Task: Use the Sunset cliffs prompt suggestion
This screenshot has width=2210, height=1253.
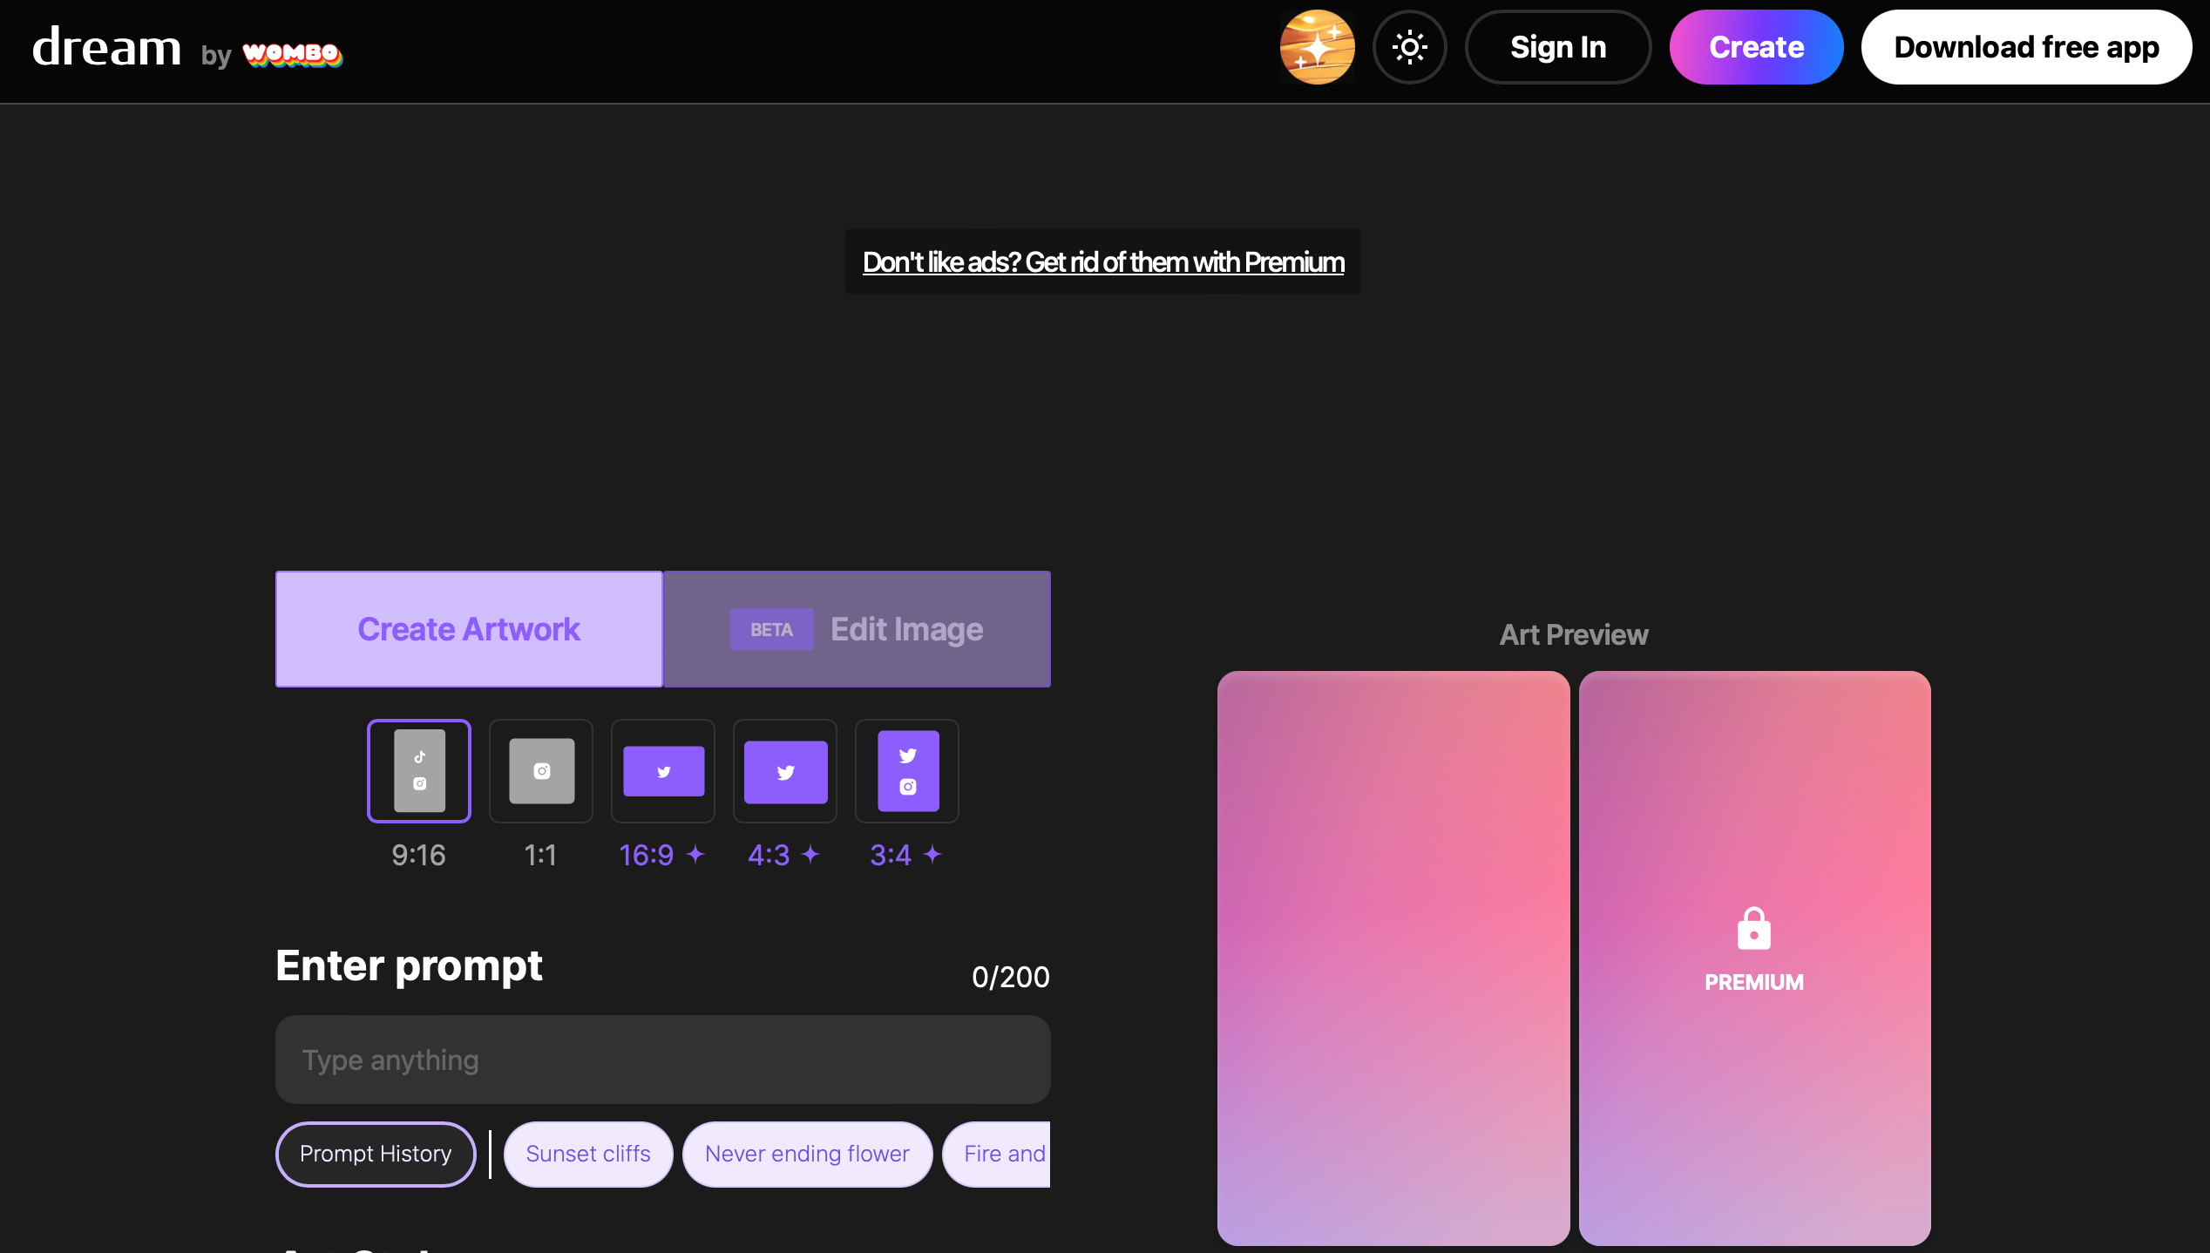Action: pyautogui.click(x=588, y=1154)
